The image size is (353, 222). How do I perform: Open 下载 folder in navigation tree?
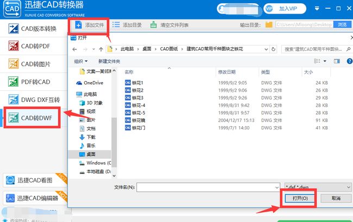[x=88, y=137]
